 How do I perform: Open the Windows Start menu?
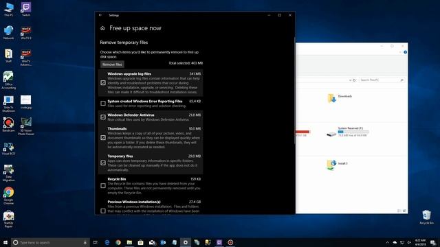(x=5, y=242)
